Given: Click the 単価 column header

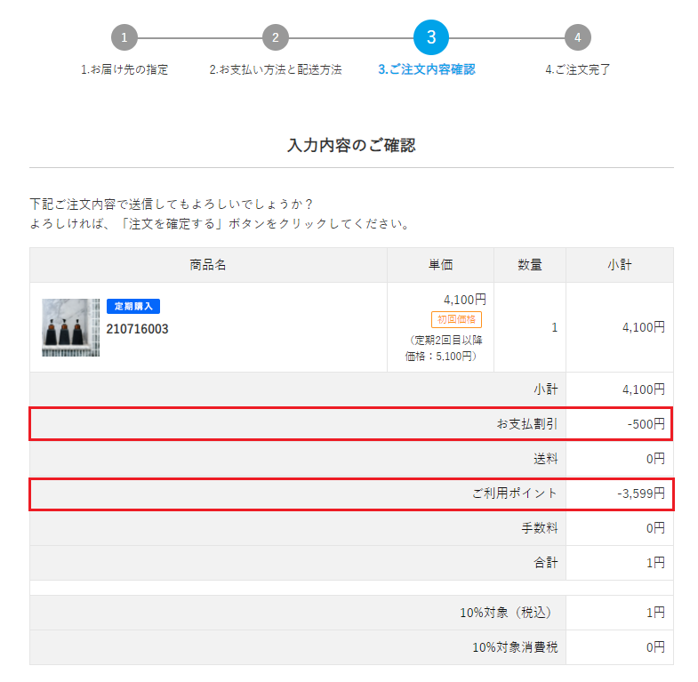Looking at the screenshot, I should (x=441, y=265).
